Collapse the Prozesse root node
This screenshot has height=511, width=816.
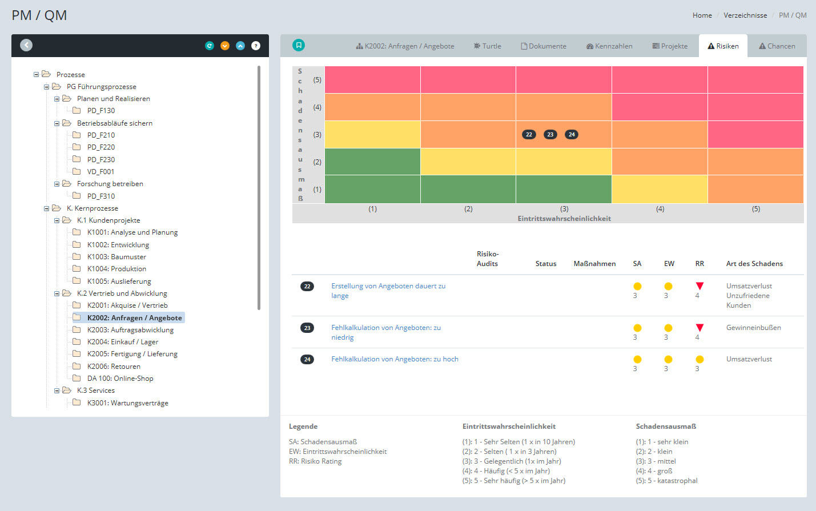37,74
